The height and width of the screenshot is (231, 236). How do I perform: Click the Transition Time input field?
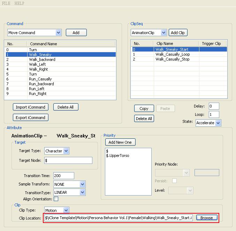tap(64, 176)
